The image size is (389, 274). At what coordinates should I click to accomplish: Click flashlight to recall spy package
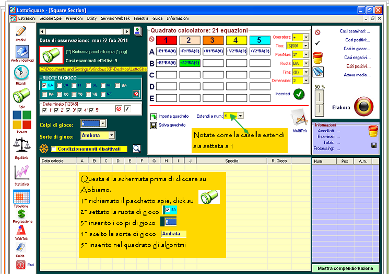(51, 55)
